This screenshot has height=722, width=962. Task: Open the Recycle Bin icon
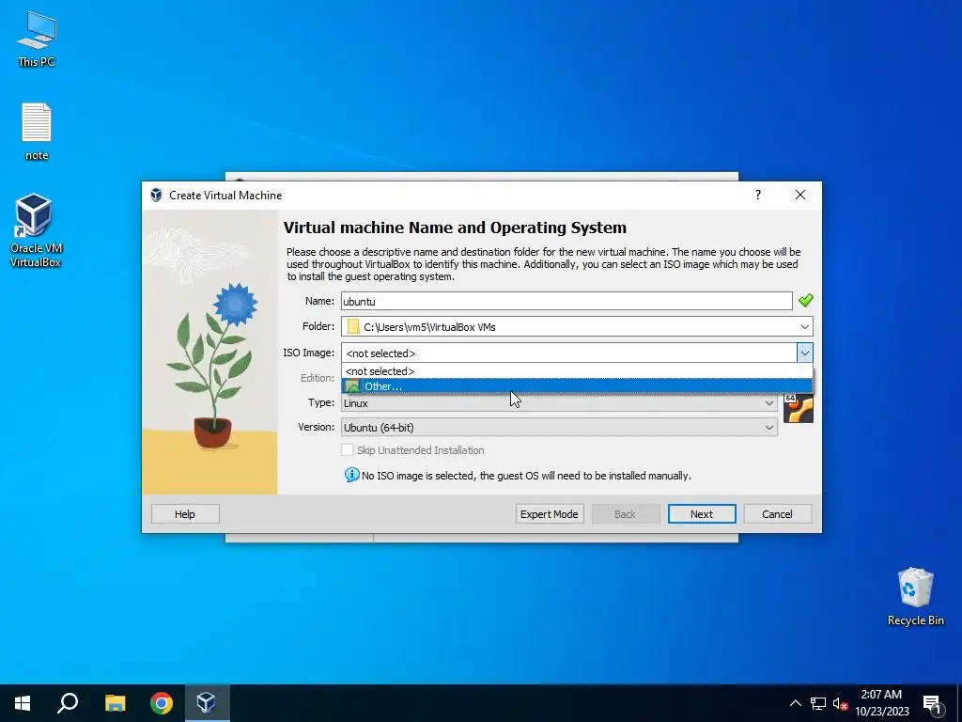(x=915, y=596)
